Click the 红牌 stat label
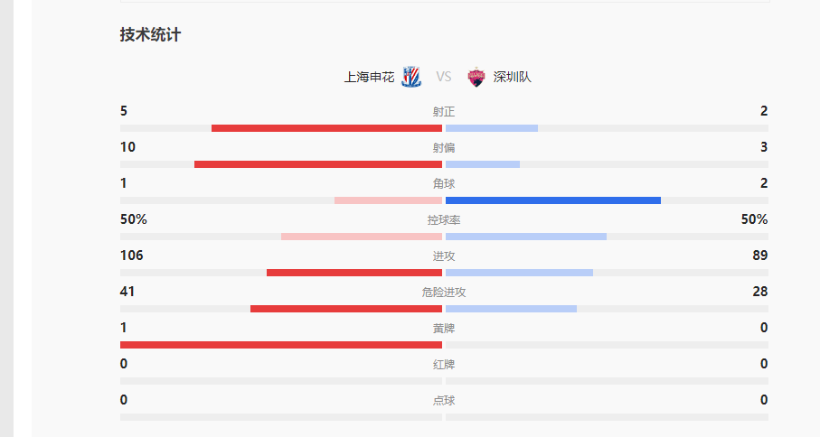The image size is (820, 437). pyautogui.click(x=444, y=365)
